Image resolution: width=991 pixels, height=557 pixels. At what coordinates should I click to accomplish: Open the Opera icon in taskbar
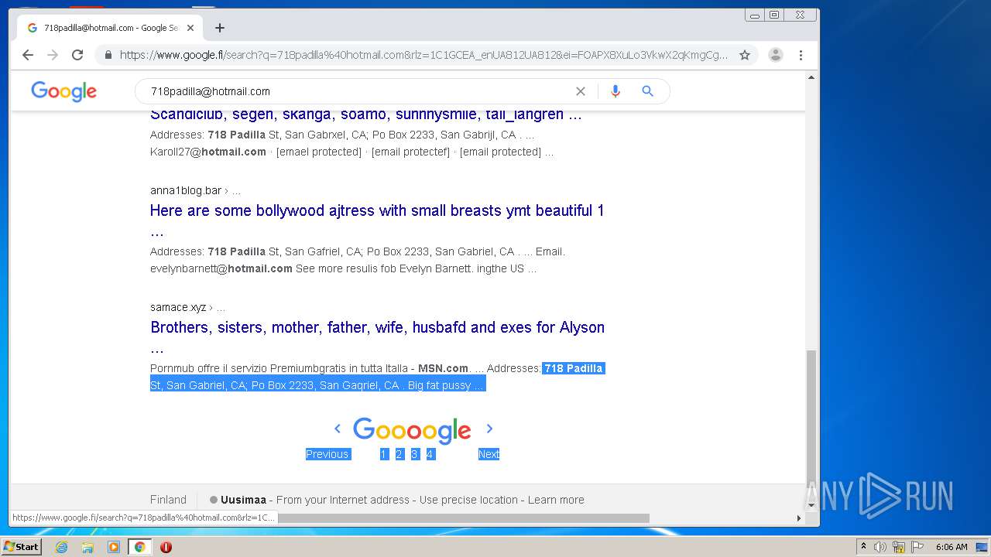point(166,547)
